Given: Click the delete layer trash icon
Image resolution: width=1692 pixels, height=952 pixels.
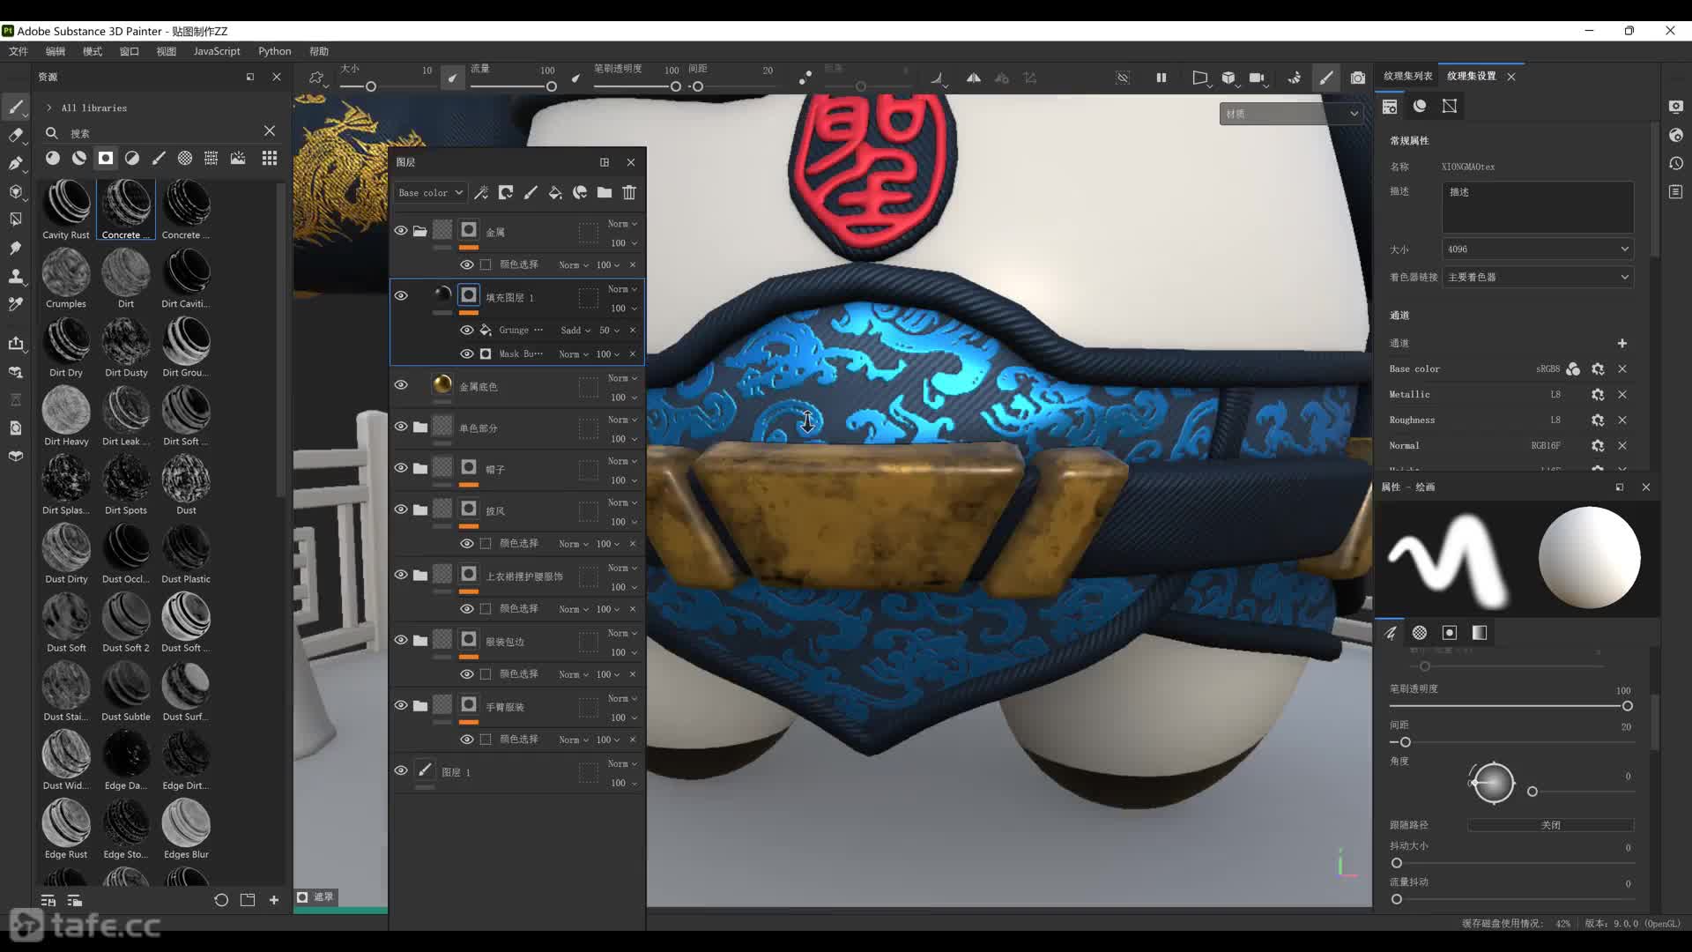Looking at the screenshot, I should pos(629,192).
